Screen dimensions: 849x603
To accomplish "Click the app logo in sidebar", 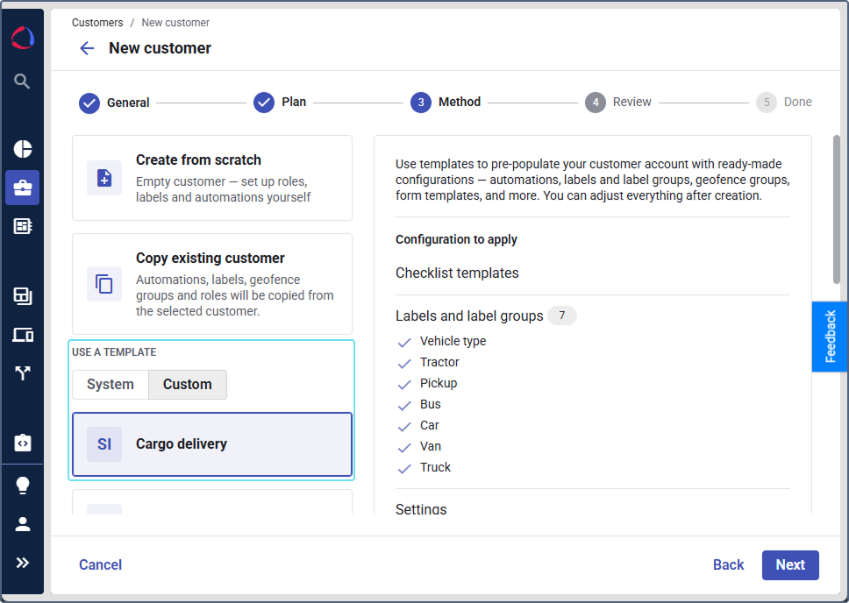I will click(22, 38).
